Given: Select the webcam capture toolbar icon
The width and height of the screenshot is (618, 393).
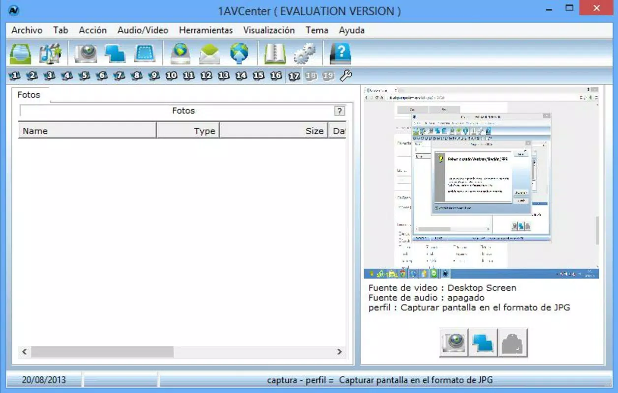Looking at the screenshot, I should tap(87, 54).
